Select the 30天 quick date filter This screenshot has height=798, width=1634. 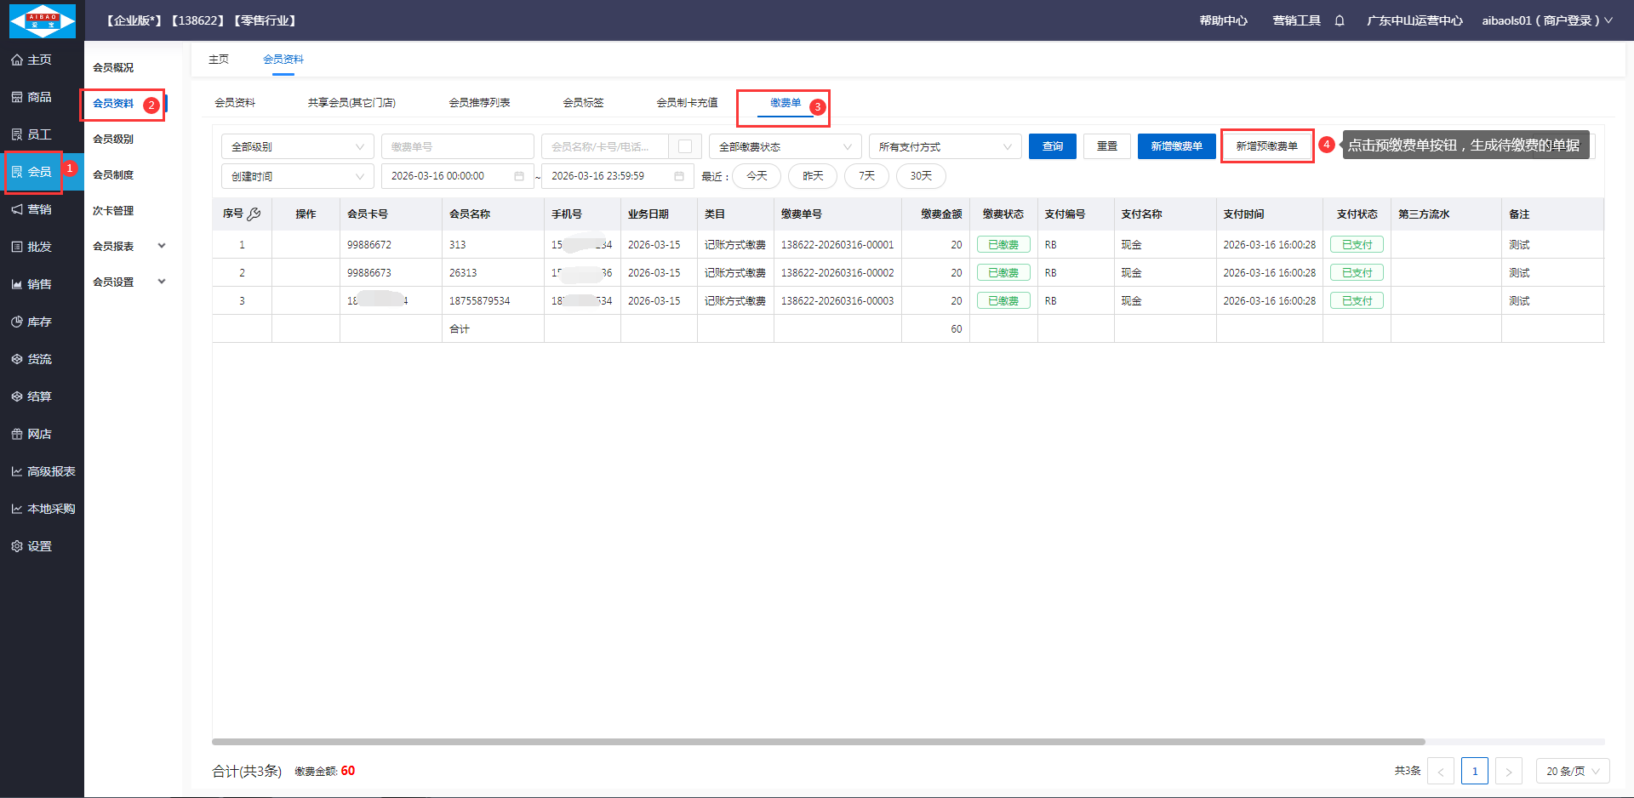[921, 176]
